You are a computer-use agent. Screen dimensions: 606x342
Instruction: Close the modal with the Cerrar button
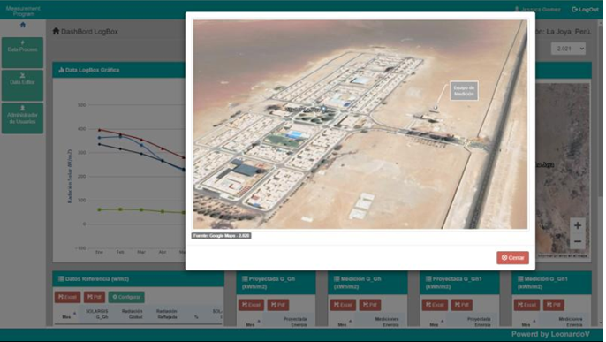pyautogui.click(x=512, y=258)
